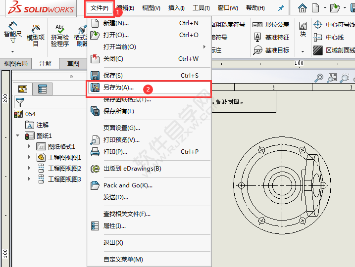Click the Open folder icon in the top toolbar
This screenshot has width=355, height=267.
[x=335, y=8]
